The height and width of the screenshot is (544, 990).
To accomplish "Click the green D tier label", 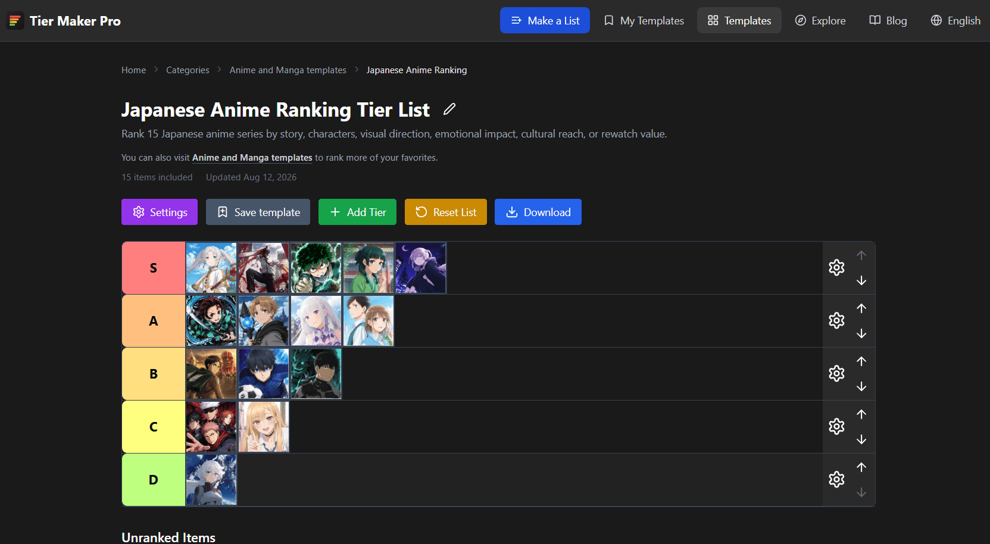I will pos(154,480).
